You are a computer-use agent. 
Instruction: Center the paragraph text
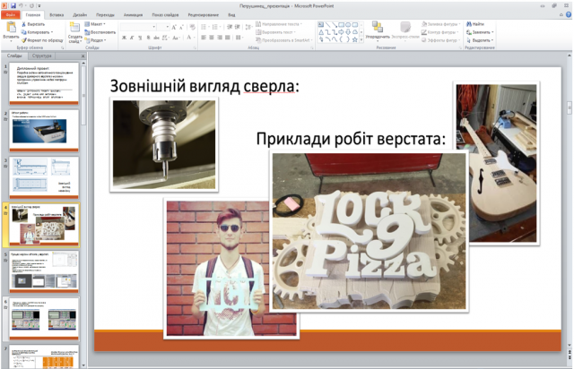[x=212, y=38]
